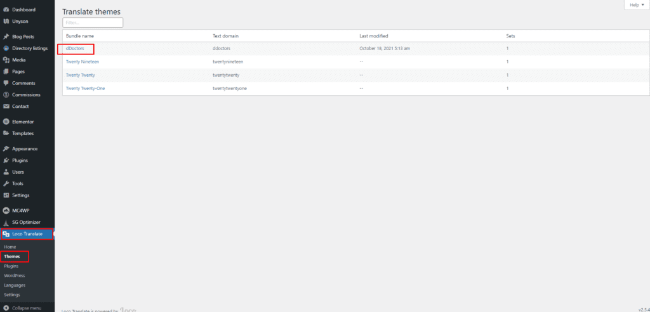Select the Twenty Twenty-One bundle
This screenshot has width=650, height=312.
pos(85,88)
